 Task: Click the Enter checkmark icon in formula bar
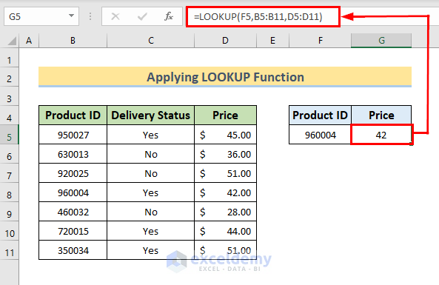click(x=142, y=16)
